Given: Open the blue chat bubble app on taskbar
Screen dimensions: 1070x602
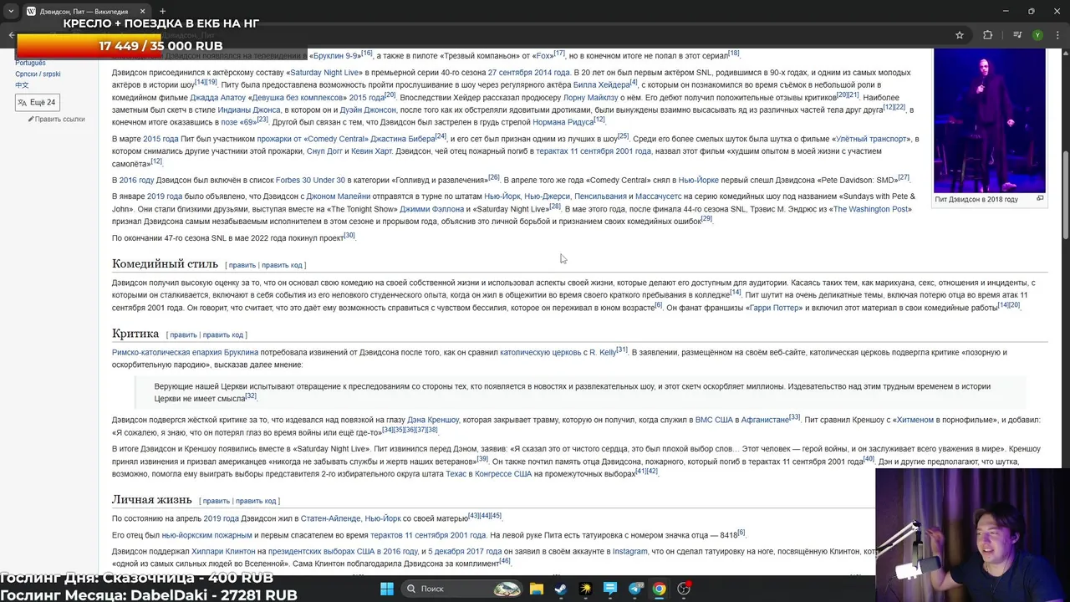Looking at the screenshot, I should 610,589.
